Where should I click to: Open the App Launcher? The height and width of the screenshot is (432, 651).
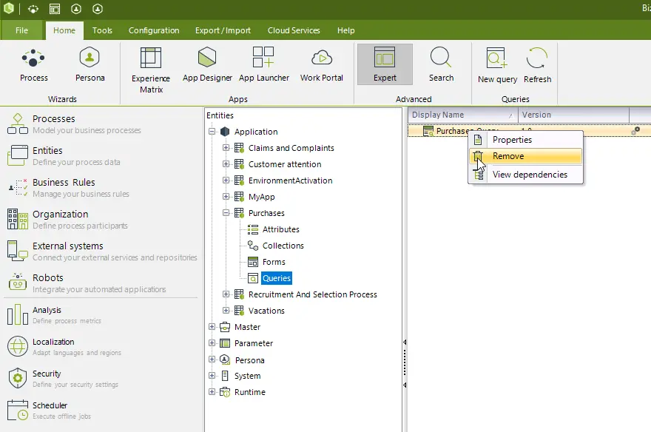pos(263,66)
